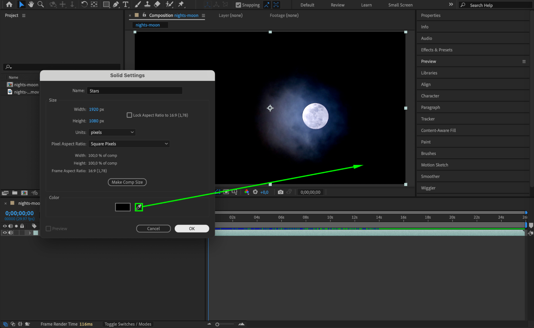Select the Type text tool
Screen dimensions: 534x328
pos(125,4)
